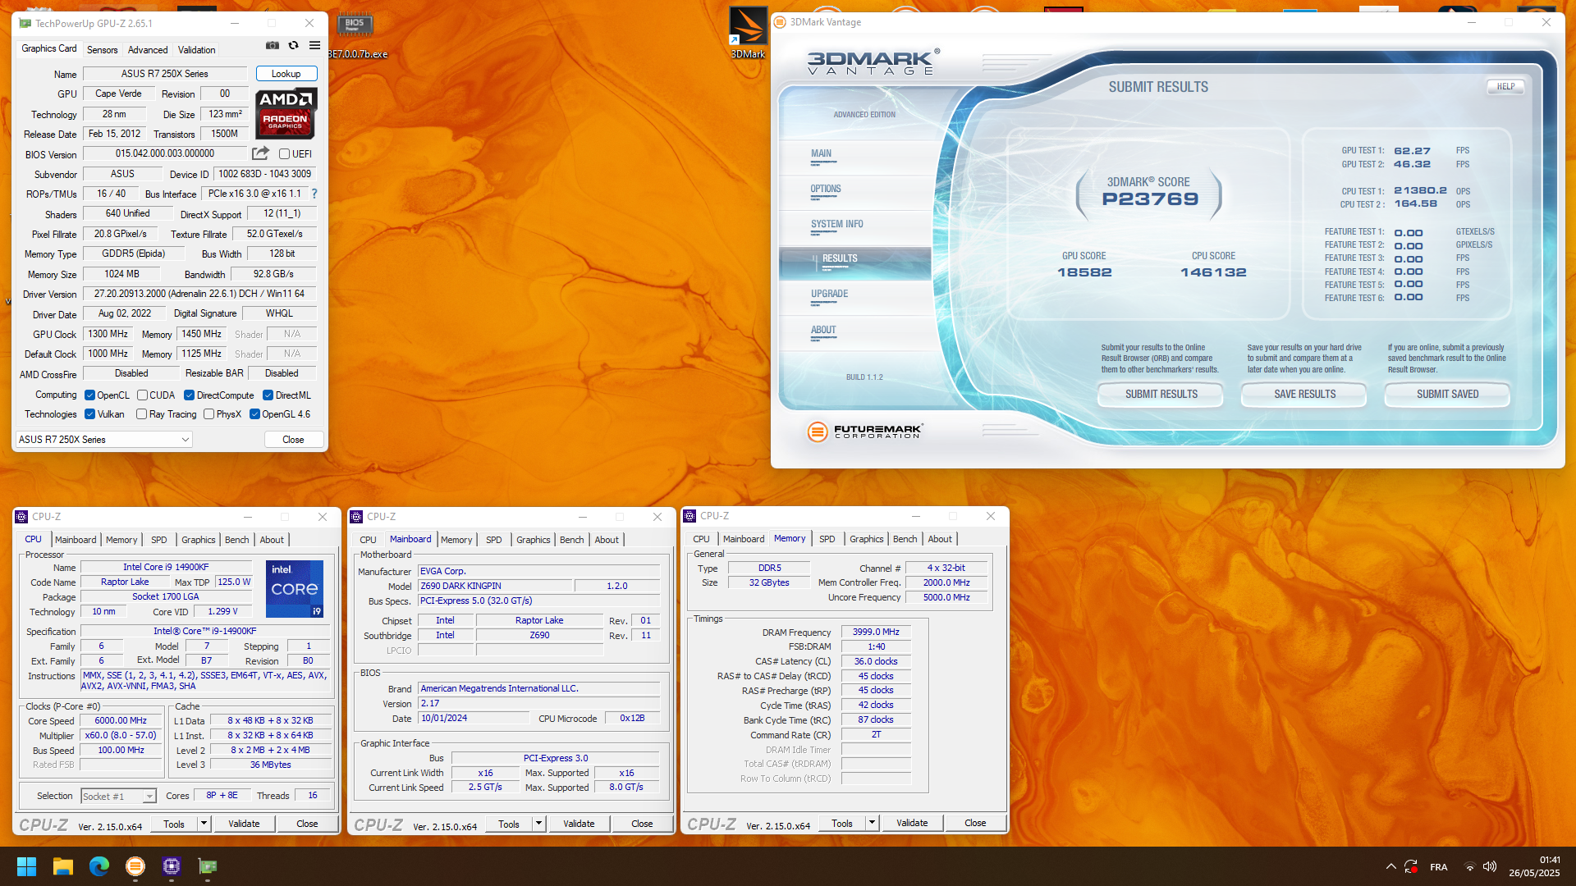Viewport: 1576px width, 886px height.
Task: Expand Tools dropdown arrow in CPU-Z Memory window
Action: (x=872, y=823)
